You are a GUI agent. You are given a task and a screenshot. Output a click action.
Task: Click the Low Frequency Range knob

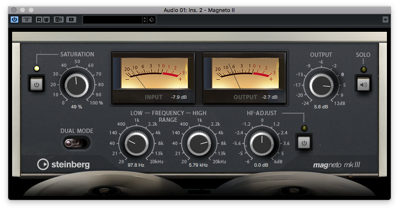[x=136, y=144]
